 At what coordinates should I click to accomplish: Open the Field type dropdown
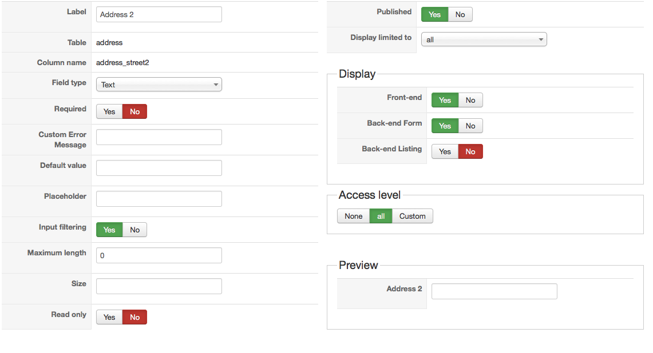(x=159, y=85)
